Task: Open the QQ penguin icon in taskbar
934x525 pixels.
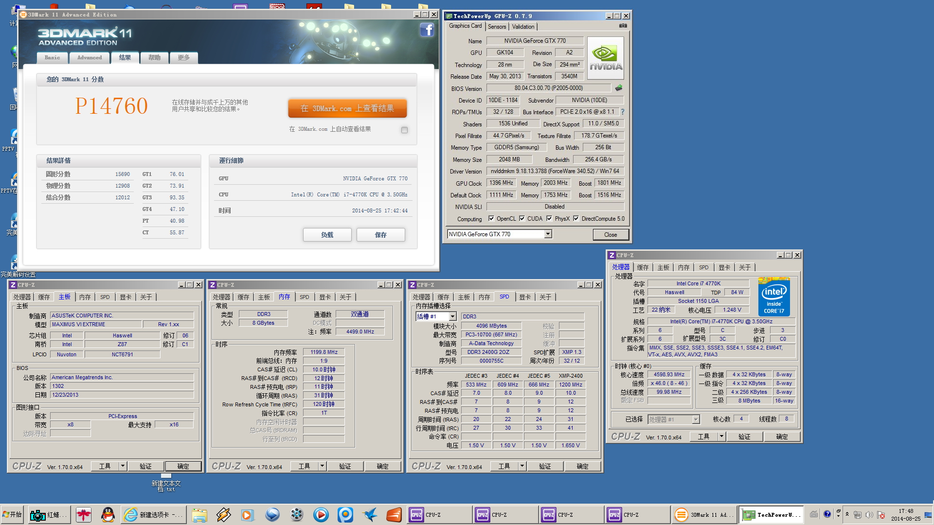Action: click(108, 514)
